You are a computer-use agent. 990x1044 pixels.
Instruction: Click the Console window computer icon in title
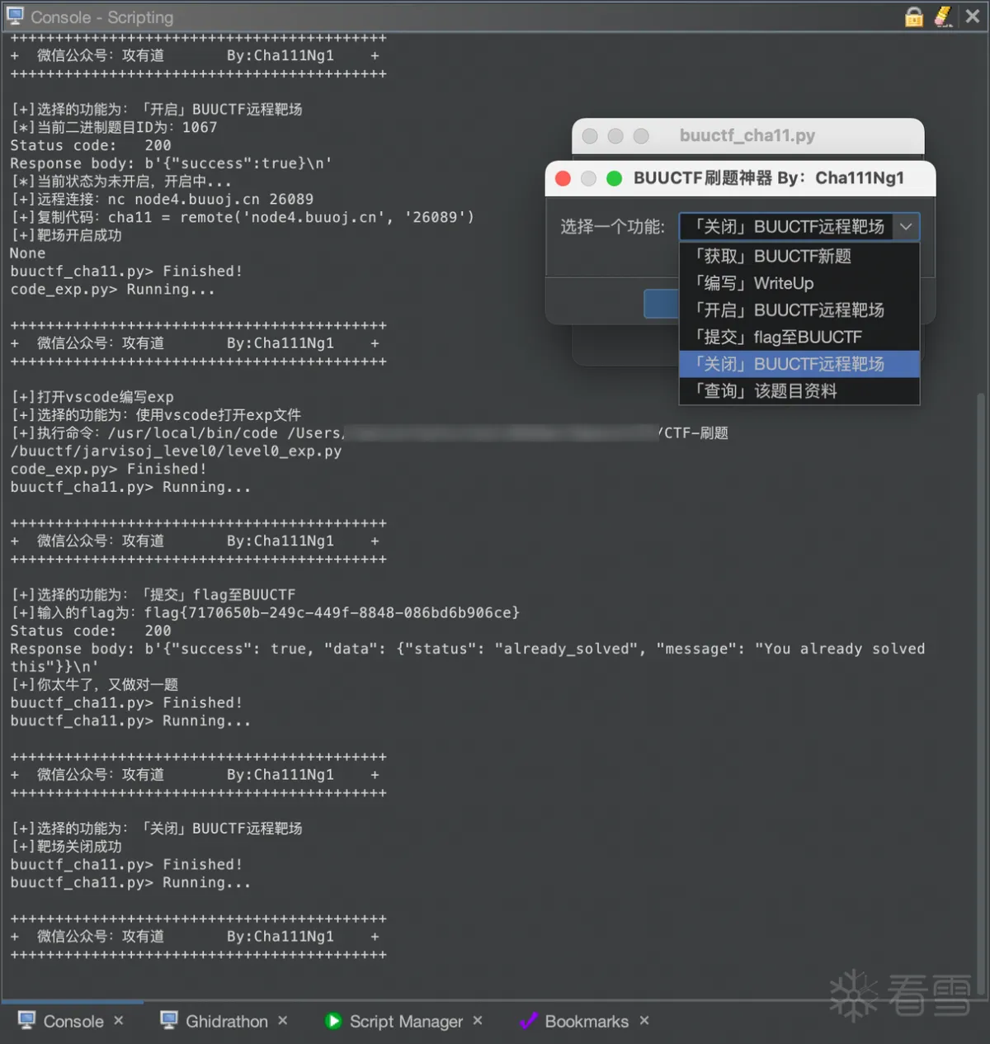[15, 17]
